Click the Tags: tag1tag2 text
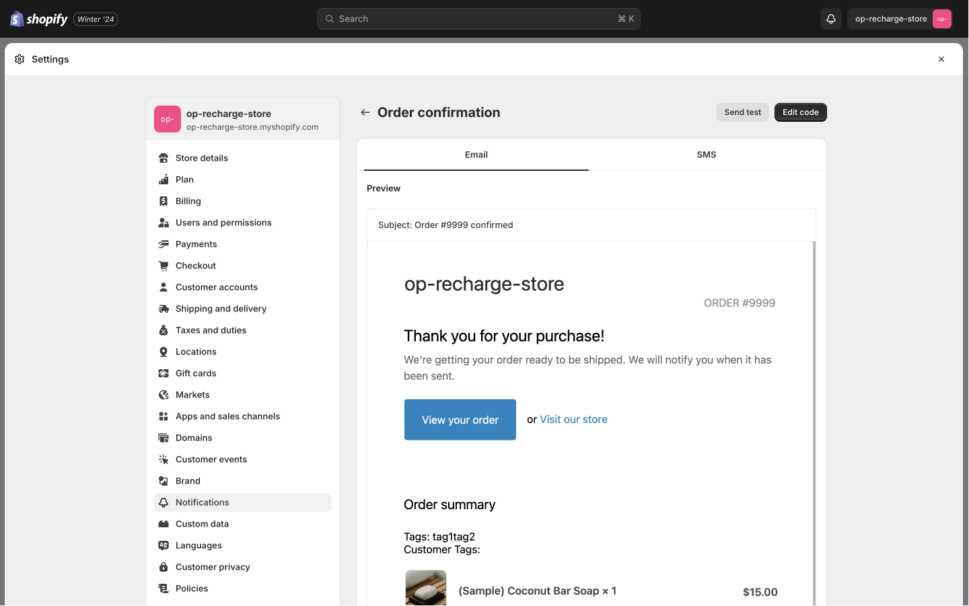969x606 pixels. point(439,537)
